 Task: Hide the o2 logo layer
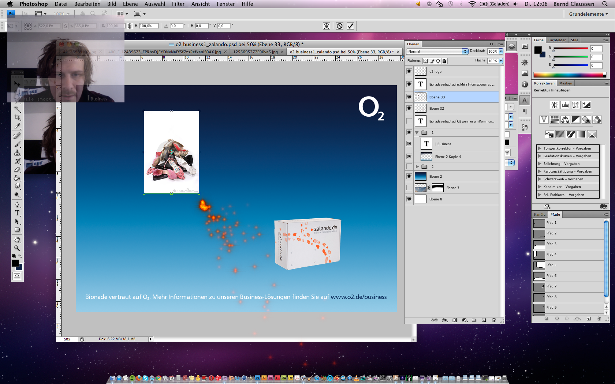click(x=409, y=71)
